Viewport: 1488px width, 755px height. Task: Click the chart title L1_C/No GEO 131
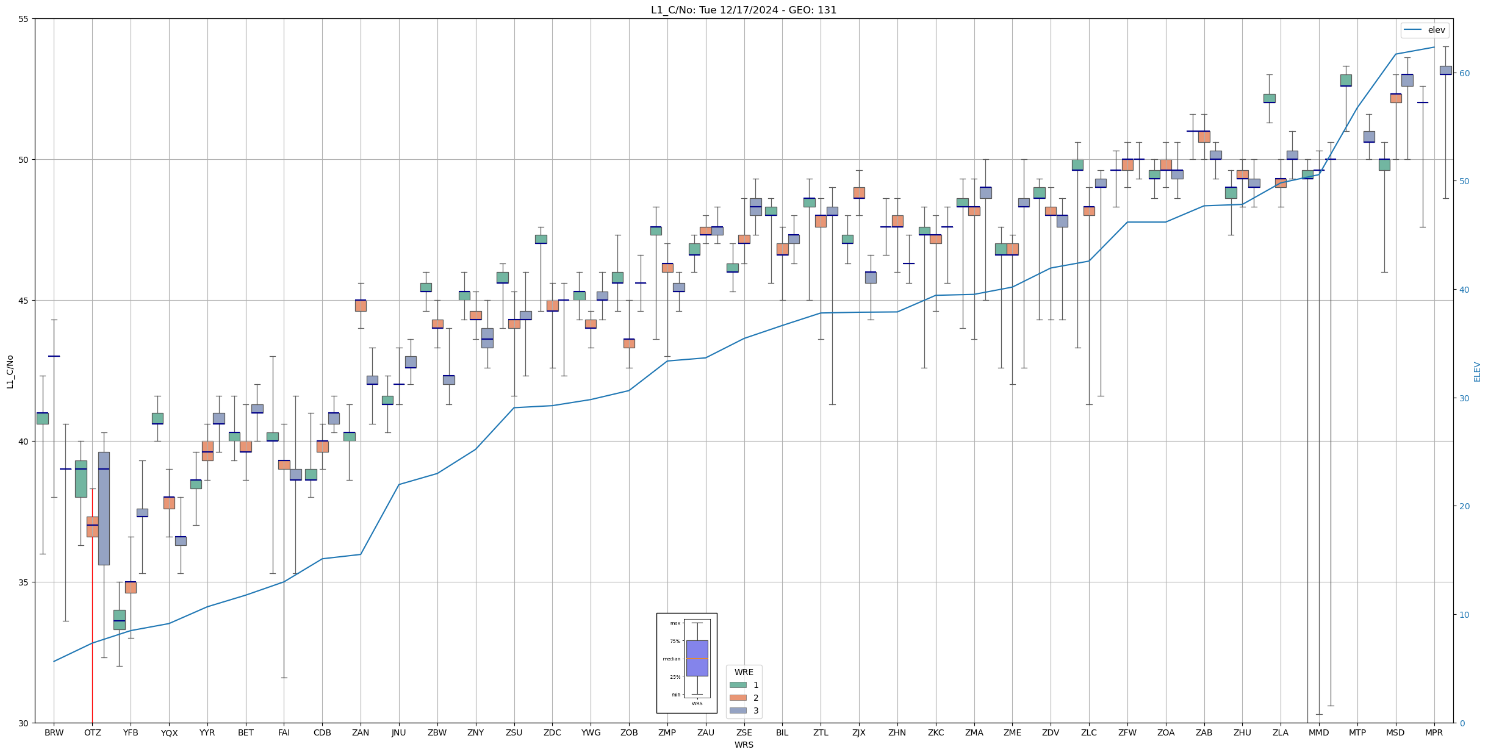(744, 10)
